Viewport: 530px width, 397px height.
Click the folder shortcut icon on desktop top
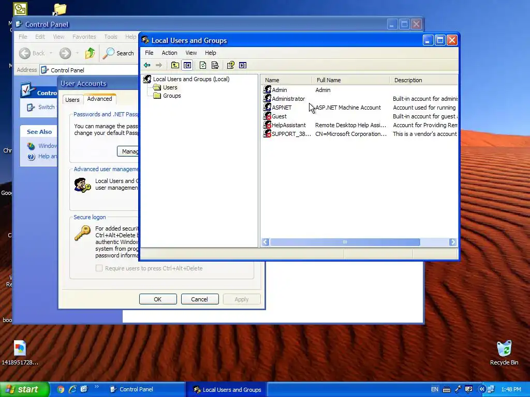pyautogui.click(x=60, y=9)
